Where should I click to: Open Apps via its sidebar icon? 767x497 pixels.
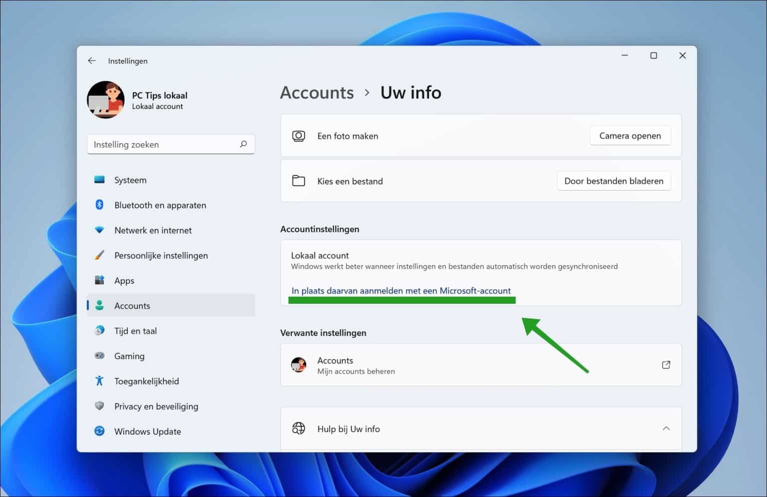[99, 280]
